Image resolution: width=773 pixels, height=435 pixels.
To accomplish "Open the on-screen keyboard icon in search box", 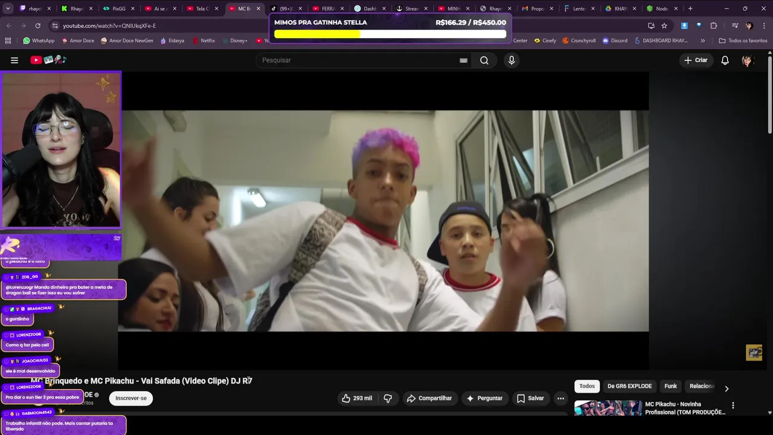I will coord(463,60).
